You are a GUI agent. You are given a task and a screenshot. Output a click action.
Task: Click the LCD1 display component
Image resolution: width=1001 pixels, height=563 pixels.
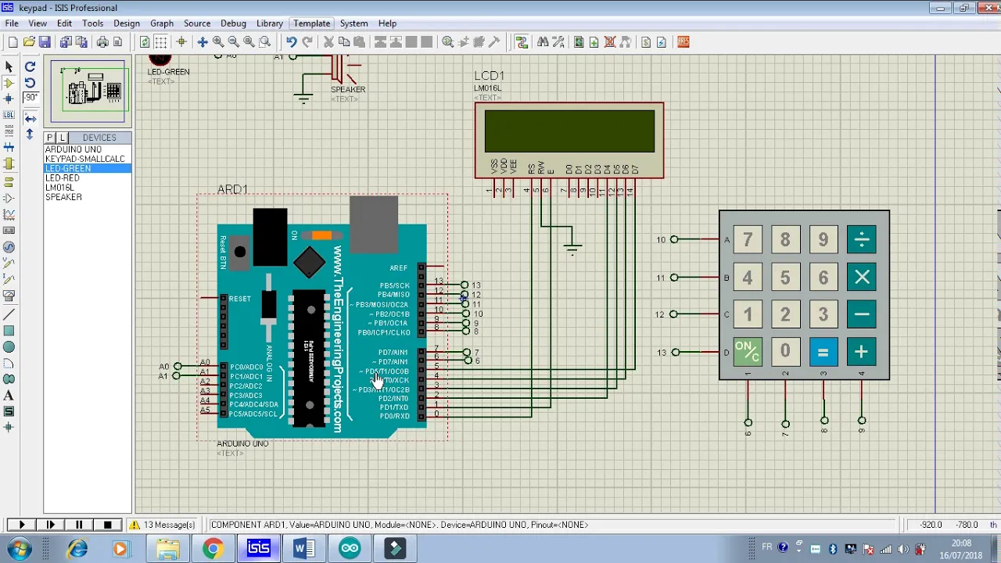click(569, 140)
